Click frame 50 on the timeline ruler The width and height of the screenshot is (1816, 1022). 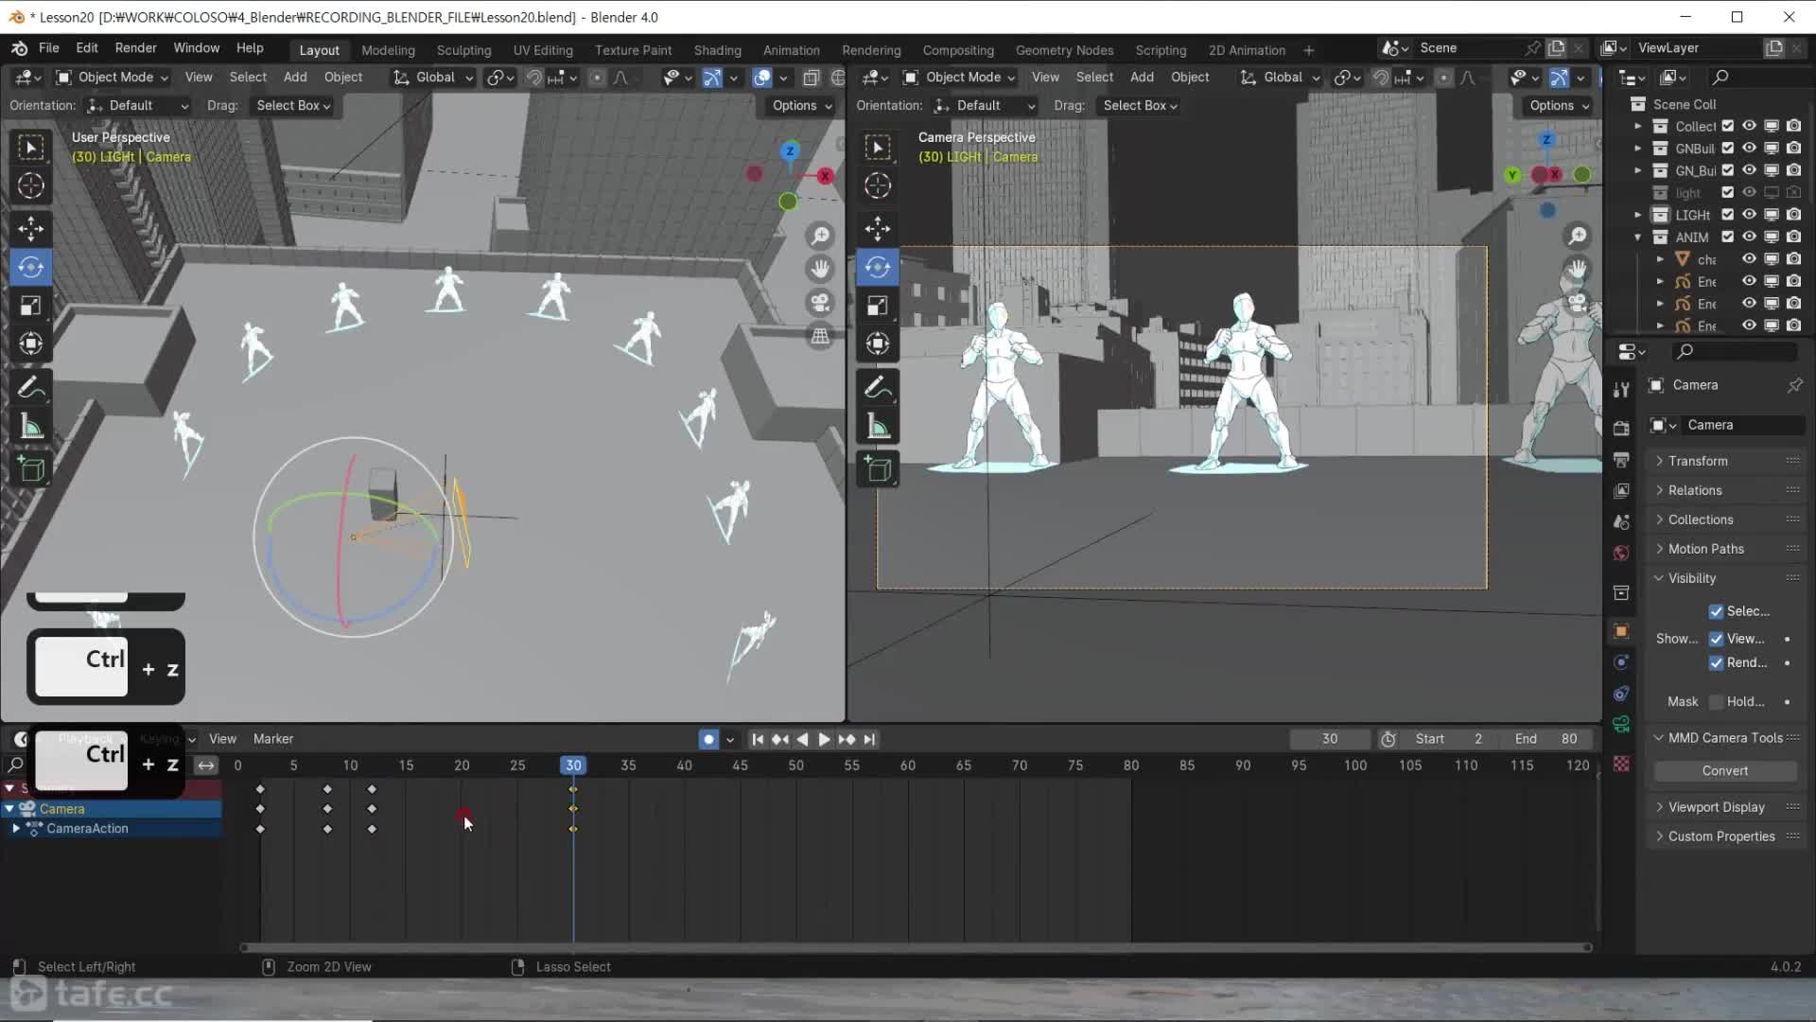click(x=795, y=765)
